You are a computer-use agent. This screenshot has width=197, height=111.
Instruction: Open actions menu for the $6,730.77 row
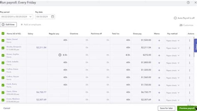pos(190,93)
